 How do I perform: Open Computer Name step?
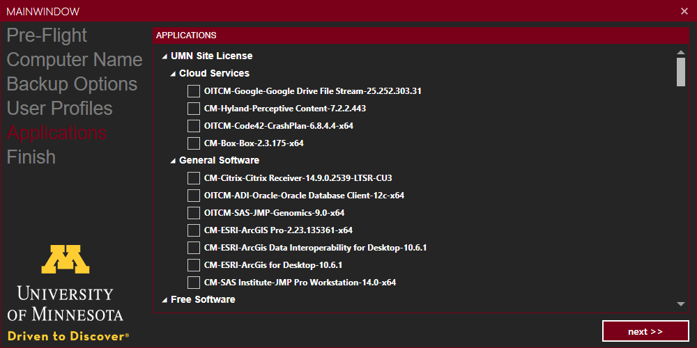(x=75, y=59)
